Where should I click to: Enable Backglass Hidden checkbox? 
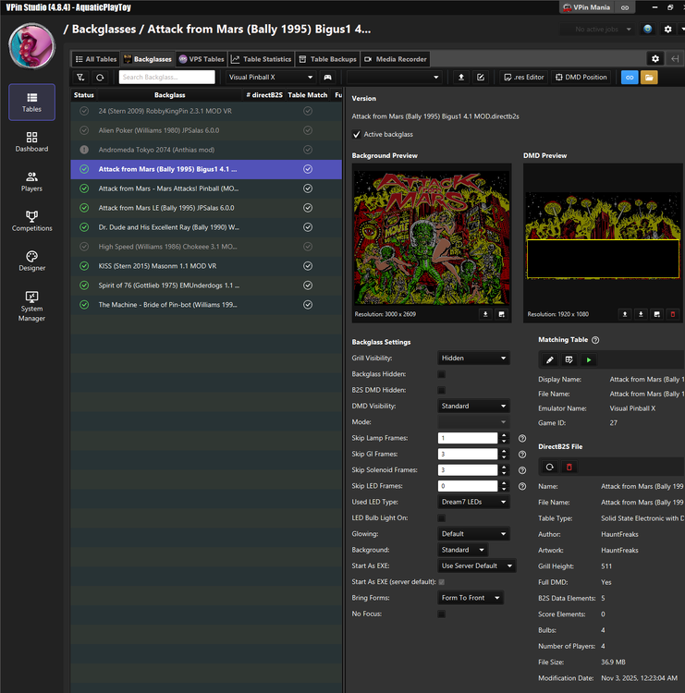tap(441, 374)
